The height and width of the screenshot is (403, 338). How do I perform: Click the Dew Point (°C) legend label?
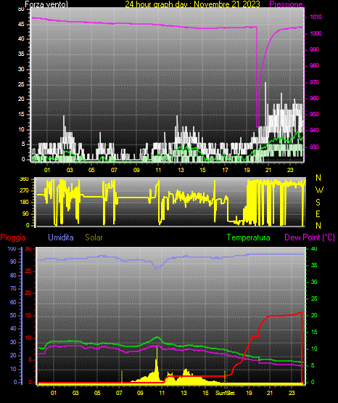[310, 237]
